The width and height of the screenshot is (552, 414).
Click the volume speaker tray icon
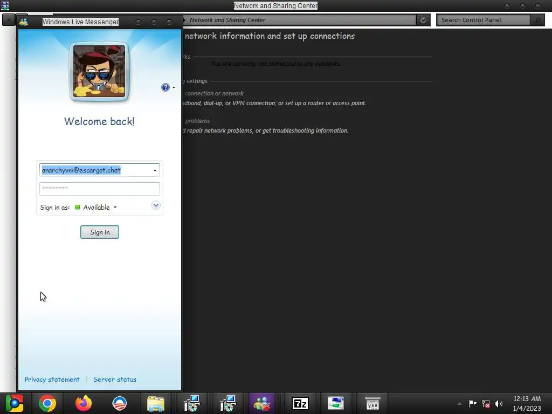[499, 404]
